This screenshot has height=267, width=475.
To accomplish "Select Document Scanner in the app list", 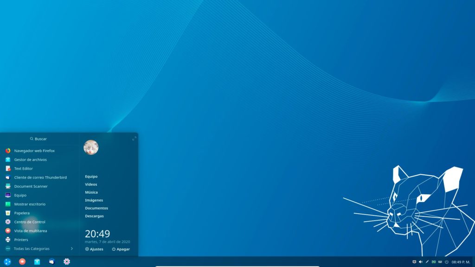I will pyautogui.click(x=31, y=186).
